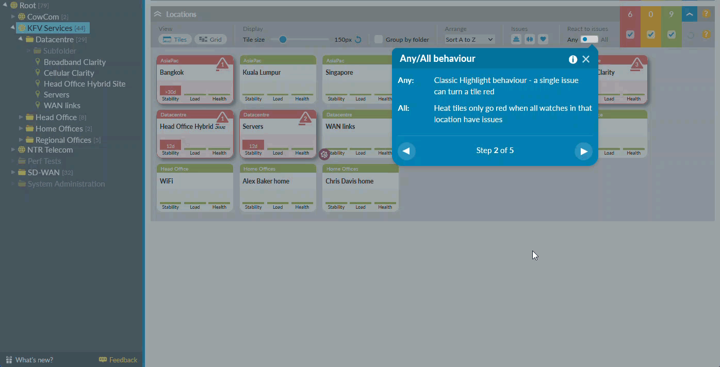This screenshot has height=367, width=720.
Task: Click the Load issues icon
Action: coord(529,39)
